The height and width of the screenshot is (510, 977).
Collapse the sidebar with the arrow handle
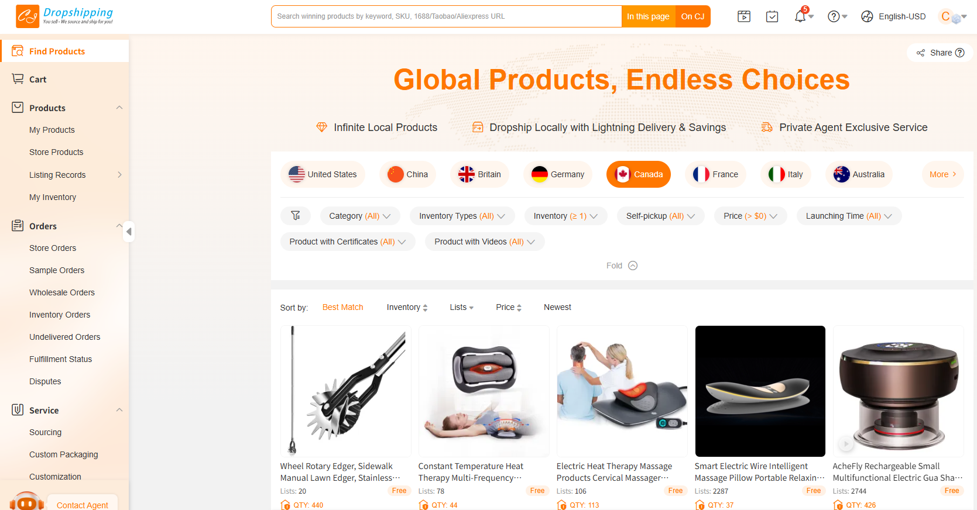pyautogui.click(x=129, y=232)
